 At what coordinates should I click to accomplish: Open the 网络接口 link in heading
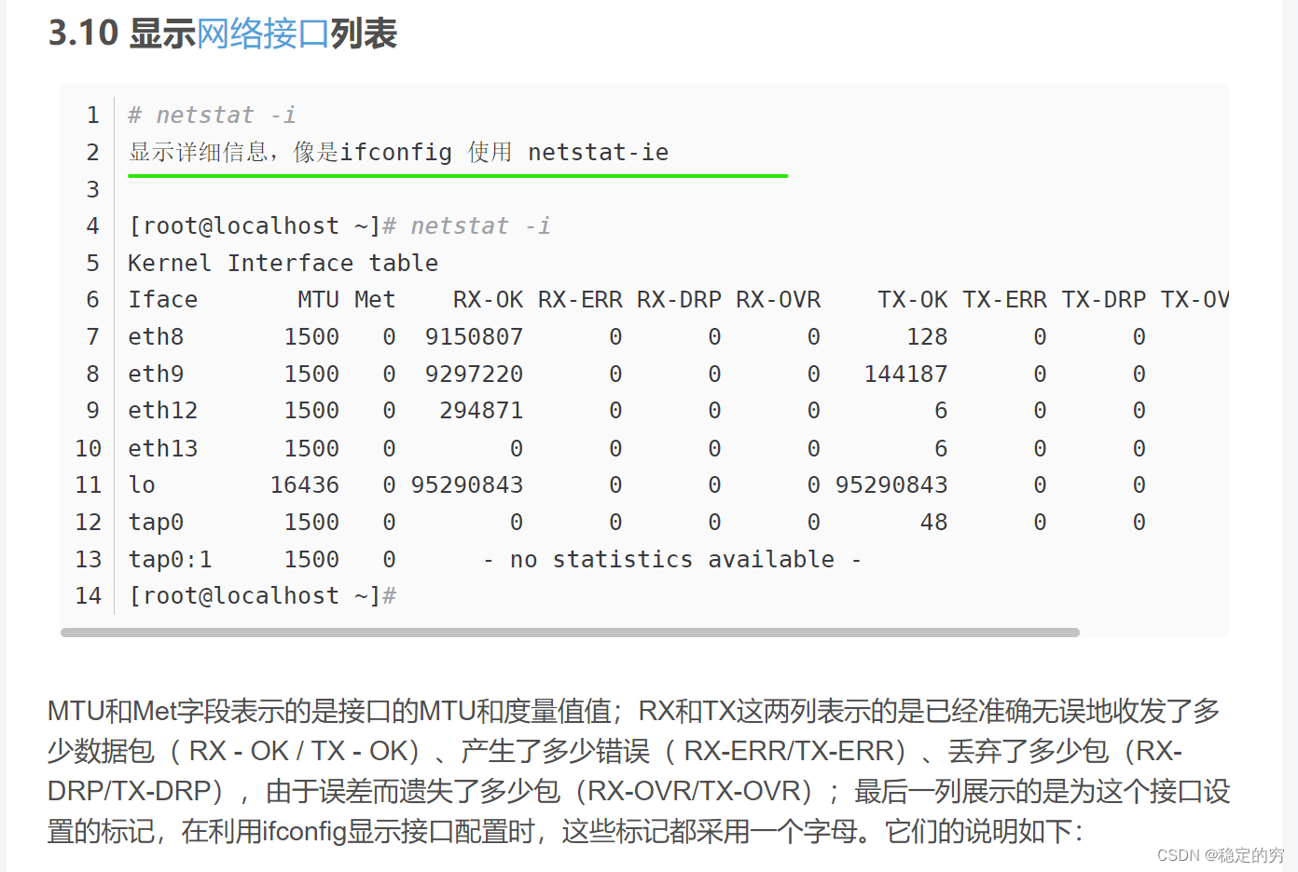263,34
